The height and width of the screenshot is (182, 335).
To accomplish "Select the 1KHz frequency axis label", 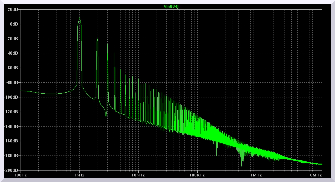I will coord(79,175).
